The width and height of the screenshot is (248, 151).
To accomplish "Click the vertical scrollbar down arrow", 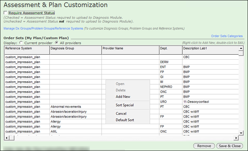I will coord(241,133).
